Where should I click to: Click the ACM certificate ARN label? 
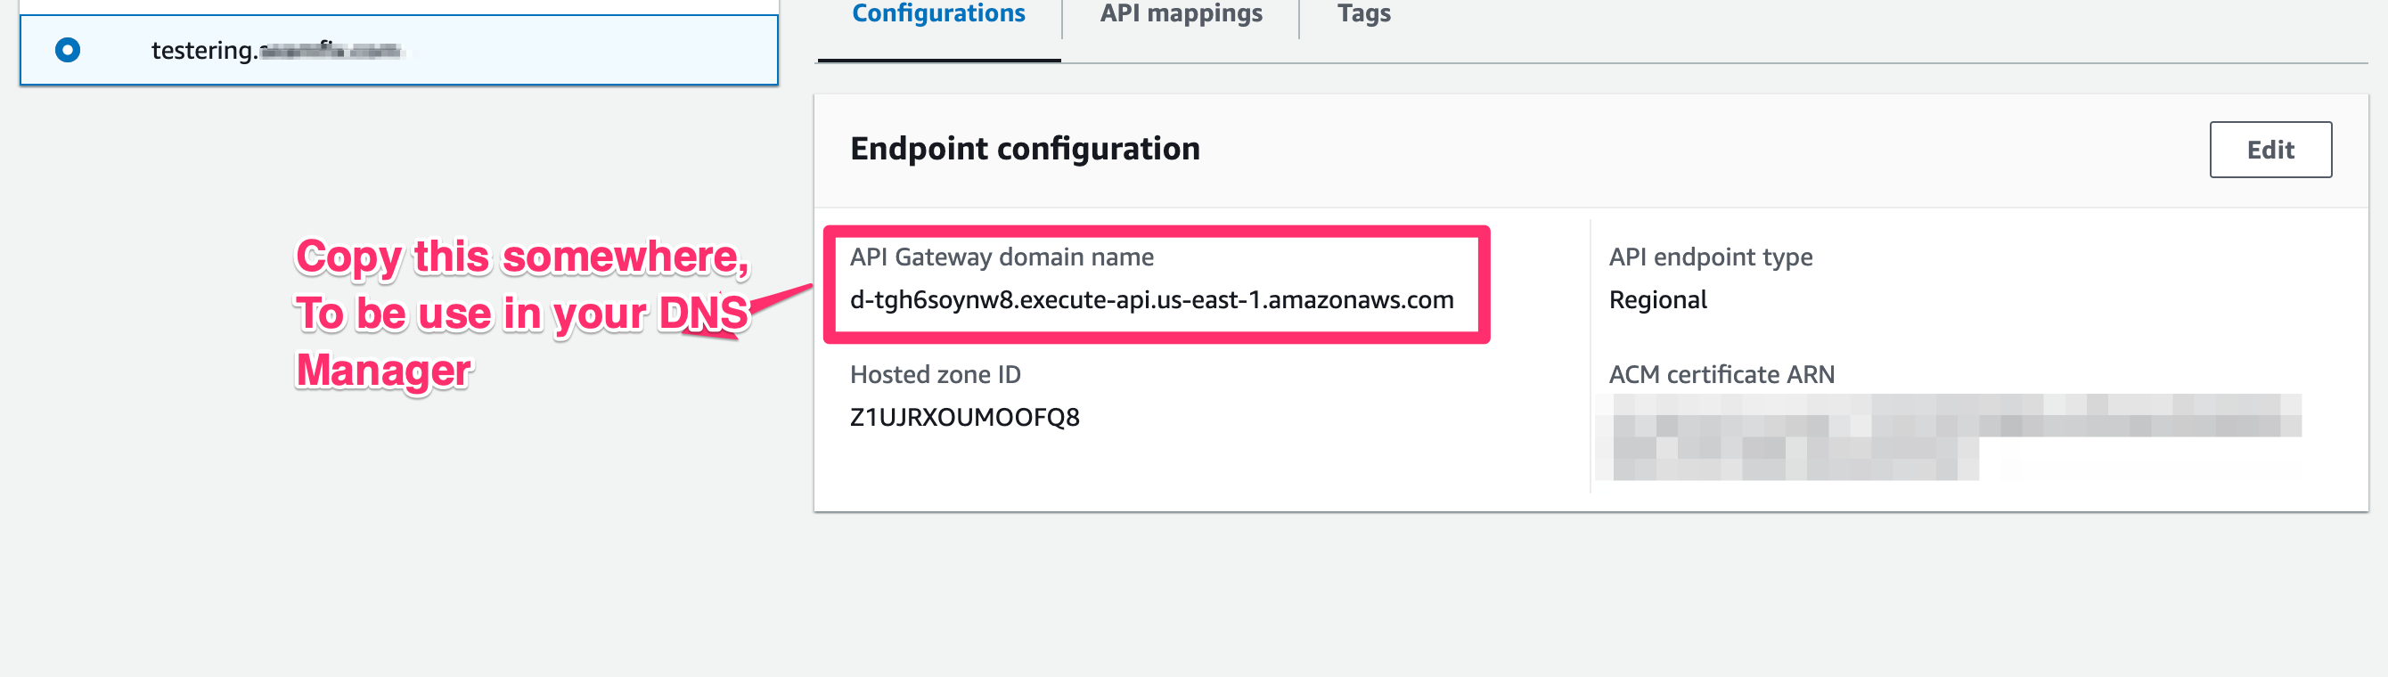click(x=1721, y=375)
